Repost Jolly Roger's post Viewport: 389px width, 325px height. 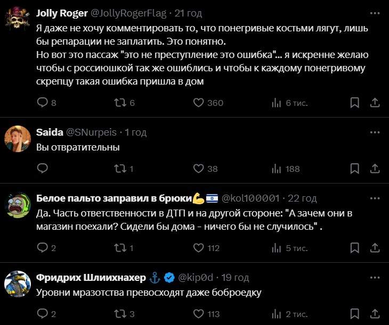120,103
